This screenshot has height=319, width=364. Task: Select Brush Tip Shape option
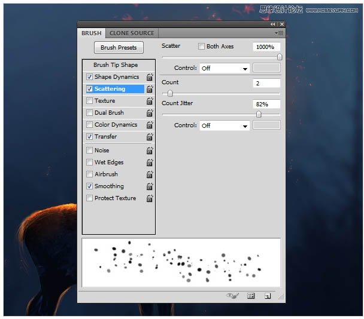pos(116,65)
